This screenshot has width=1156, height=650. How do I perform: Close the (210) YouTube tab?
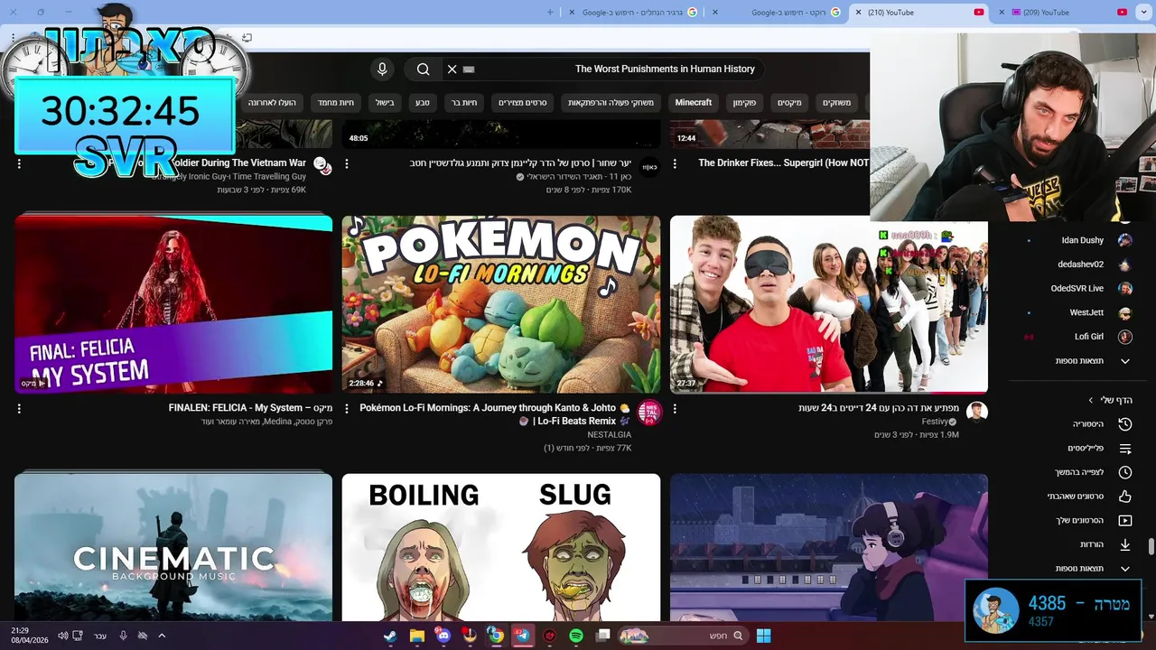pyautogui.click(x=857, y=12)
